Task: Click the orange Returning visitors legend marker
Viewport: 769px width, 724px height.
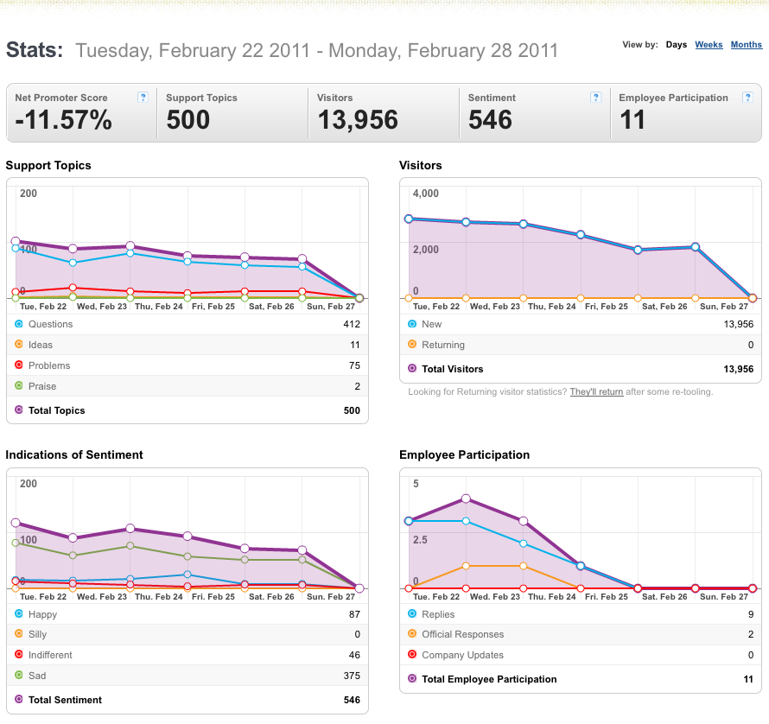Action: click(412, 345)
